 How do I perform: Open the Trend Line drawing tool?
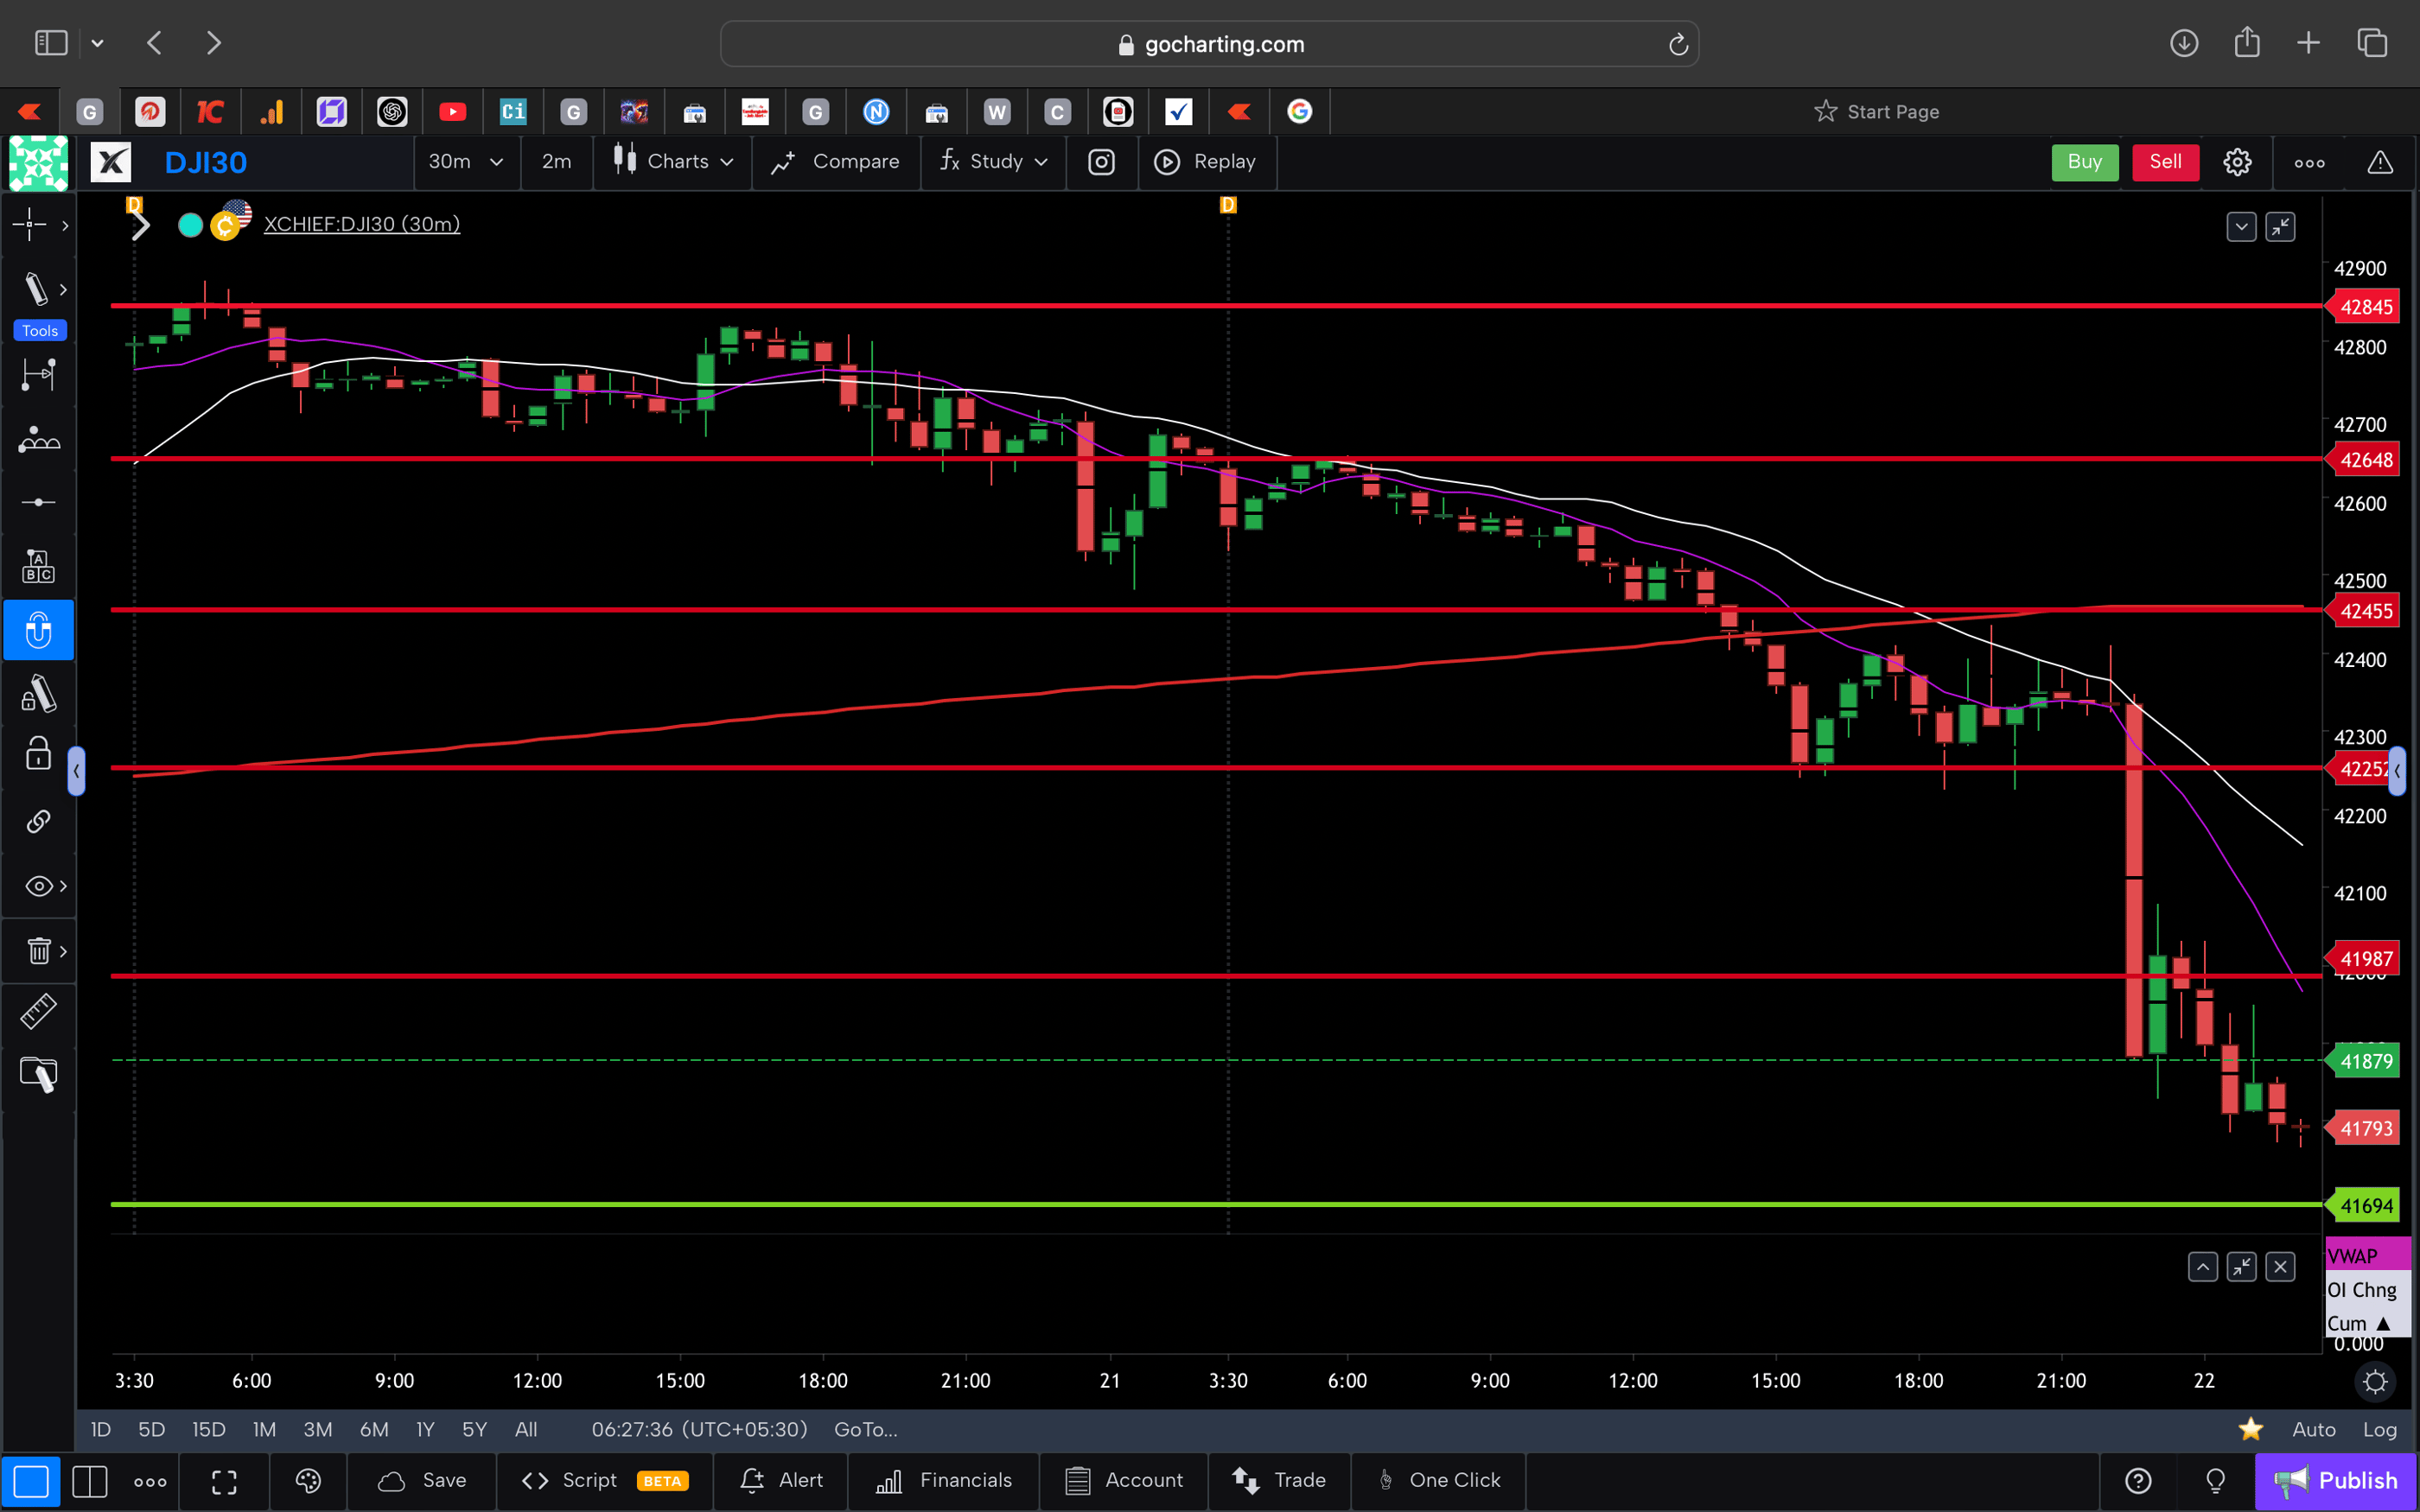click(x=36, y=289)
